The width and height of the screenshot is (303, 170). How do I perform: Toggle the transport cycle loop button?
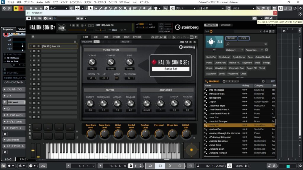(x=150, y=166)
